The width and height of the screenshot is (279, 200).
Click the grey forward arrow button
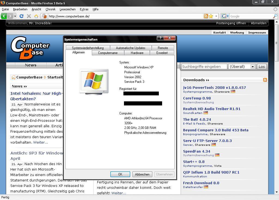(10, 16)
